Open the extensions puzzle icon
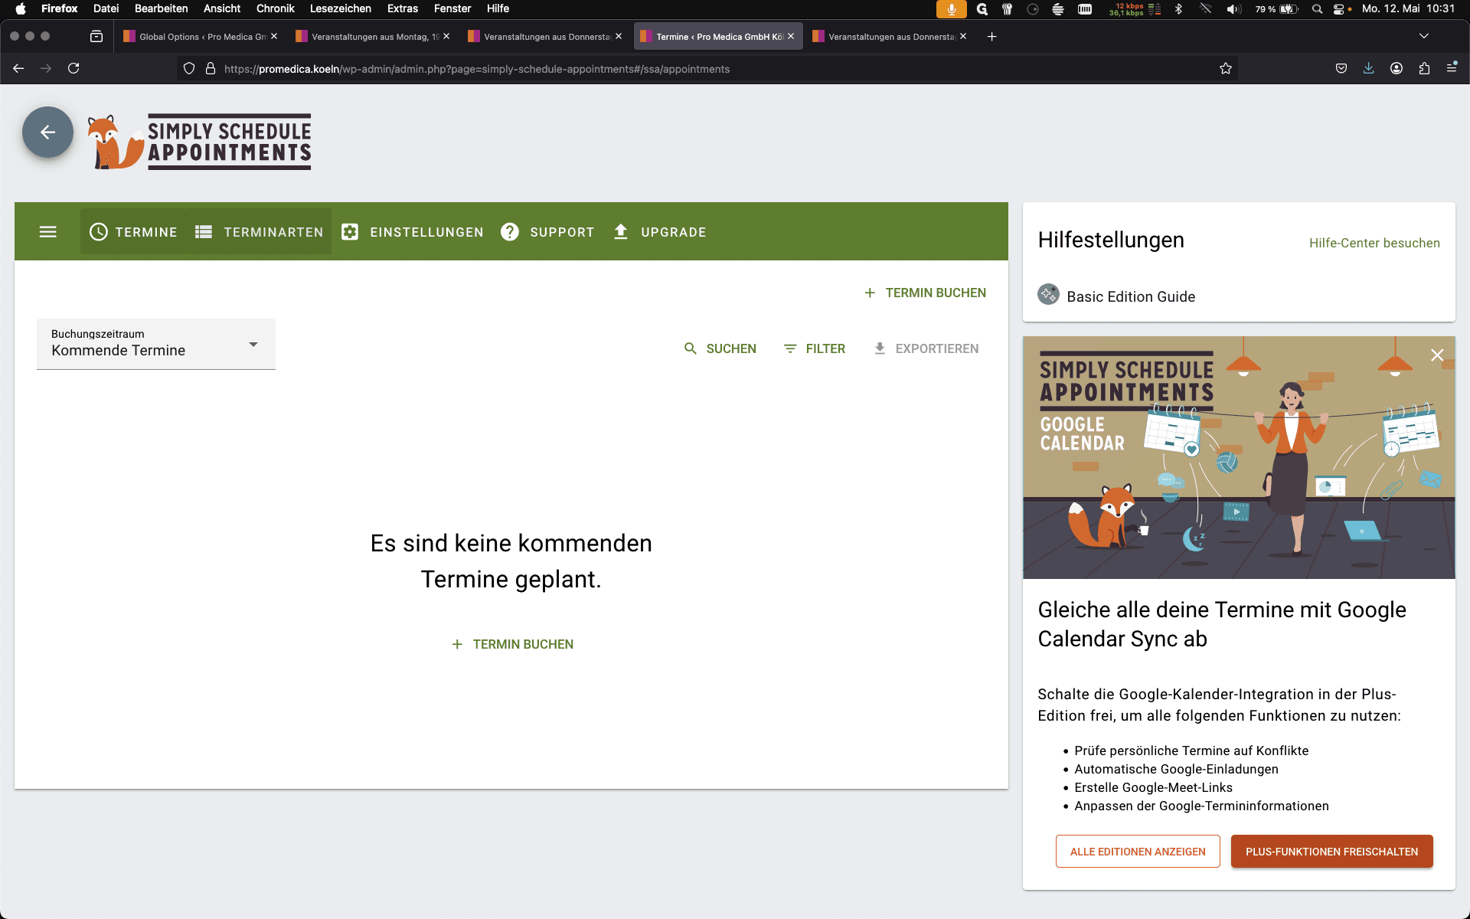The image size is (1470, 919). [1424, 68]
